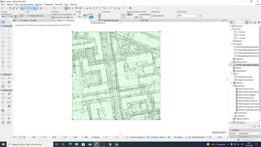Open Google Chrome from taskbar
The width and height of the screenshot is (261, 147).
(x=110, y=144)
